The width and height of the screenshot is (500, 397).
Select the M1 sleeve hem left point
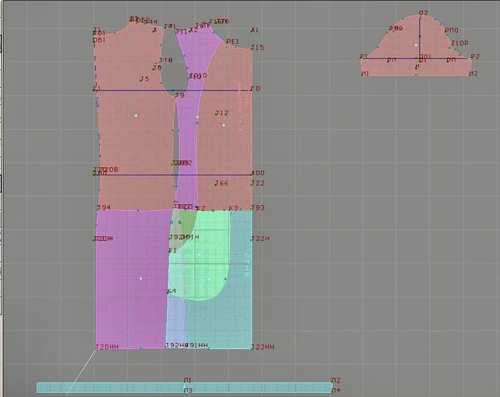tap(365, 74)
